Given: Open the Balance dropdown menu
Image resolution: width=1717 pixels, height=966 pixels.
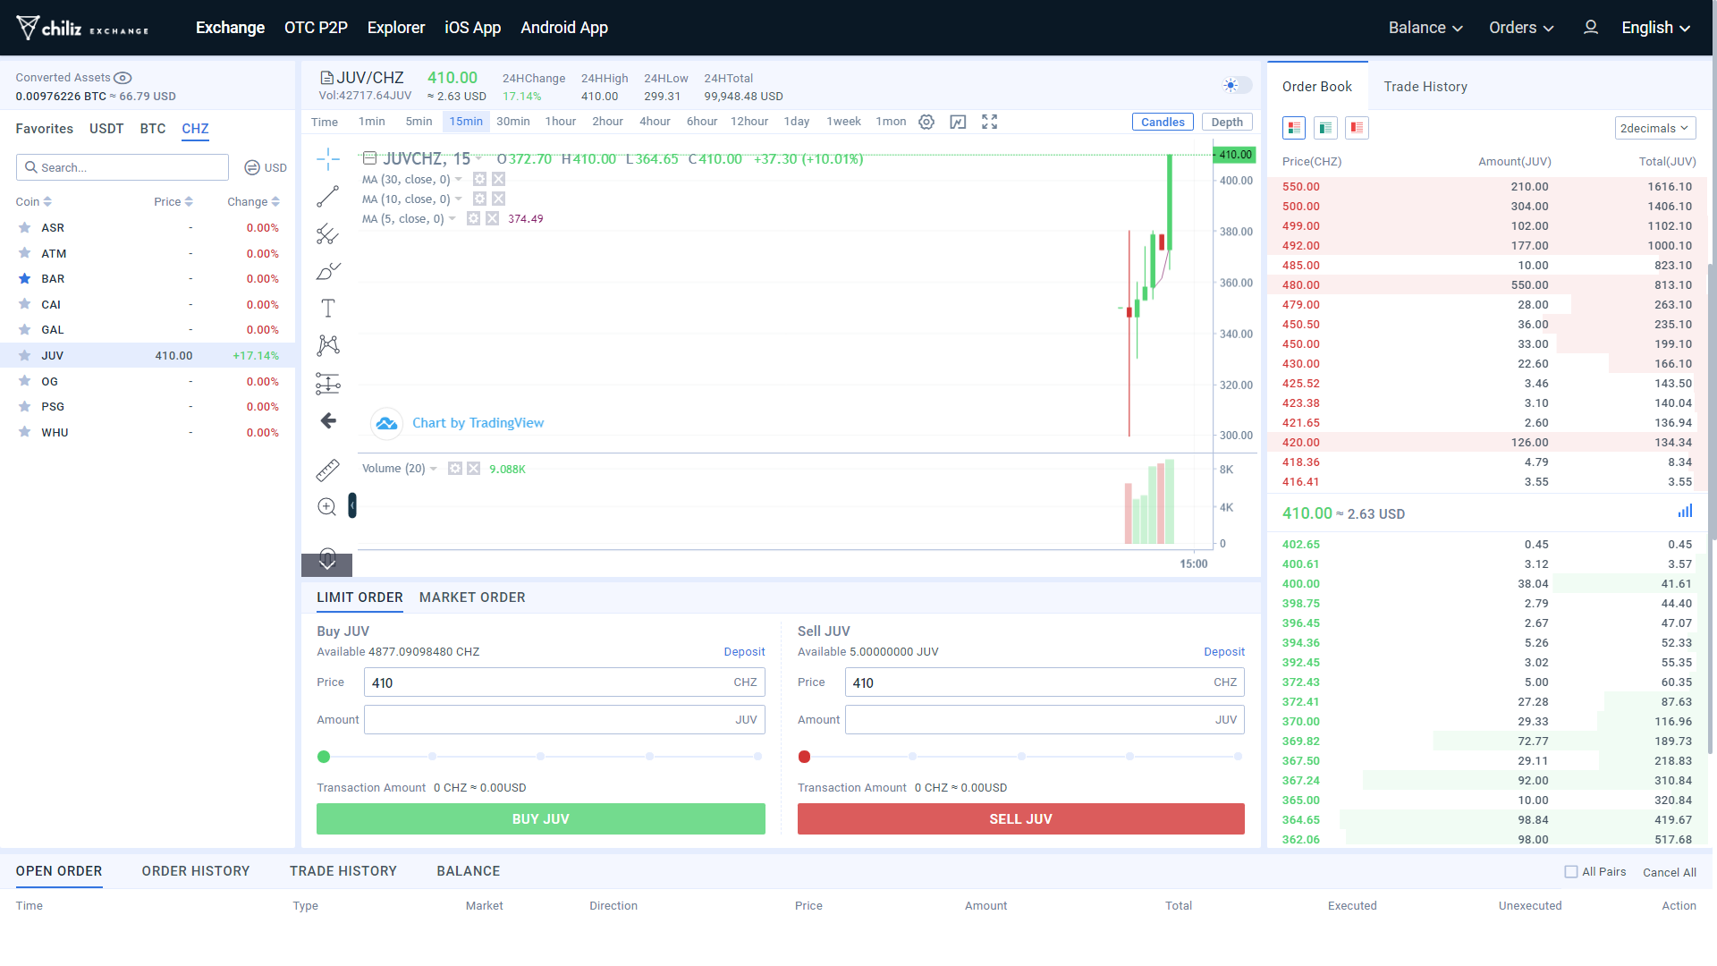Looking at the screenshot, I should tap(1425, 28).
